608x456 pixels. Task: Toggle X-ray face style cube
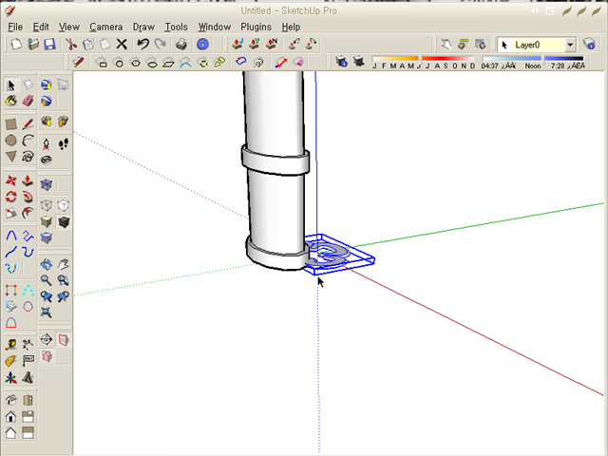[x=47, y=184]
